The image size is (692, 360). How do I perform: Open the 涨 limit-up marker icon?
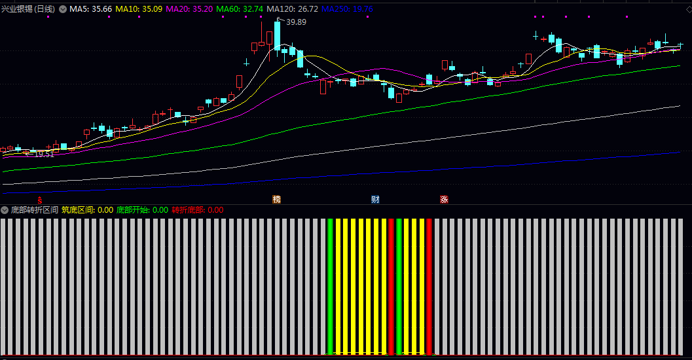tap(444, 200)
